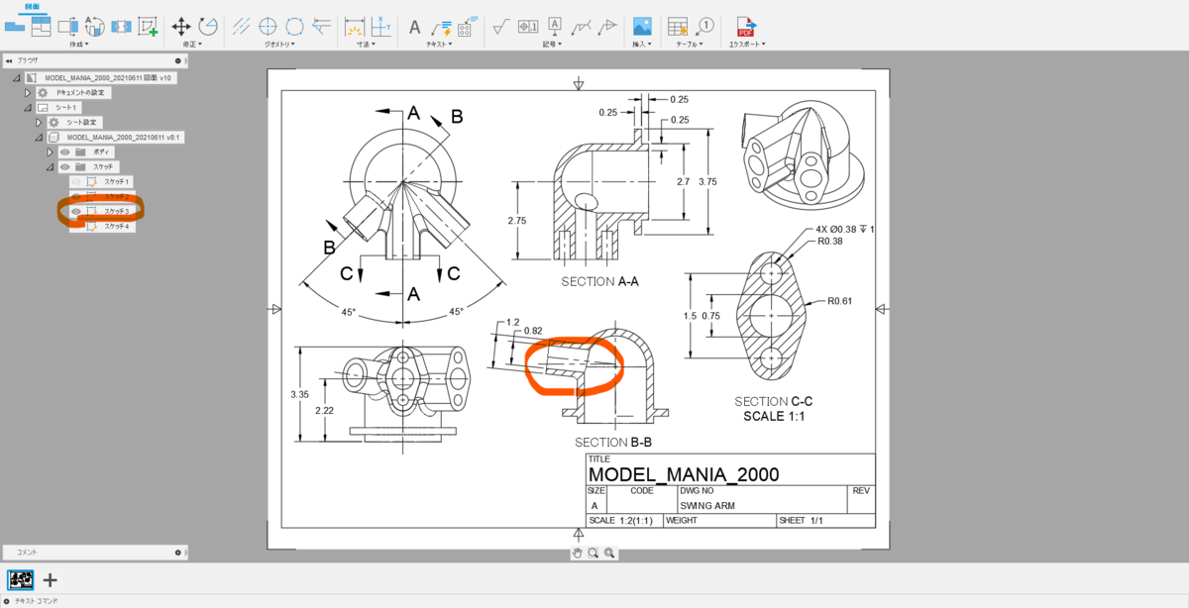Select the Create Sketch tool
Screen dimensions: 1189x608
pyautogui.click(x=148, y=26)
